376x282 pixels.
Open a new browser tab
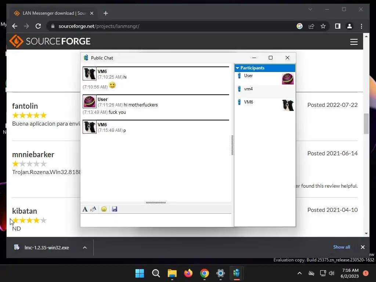tap(106, 13)
